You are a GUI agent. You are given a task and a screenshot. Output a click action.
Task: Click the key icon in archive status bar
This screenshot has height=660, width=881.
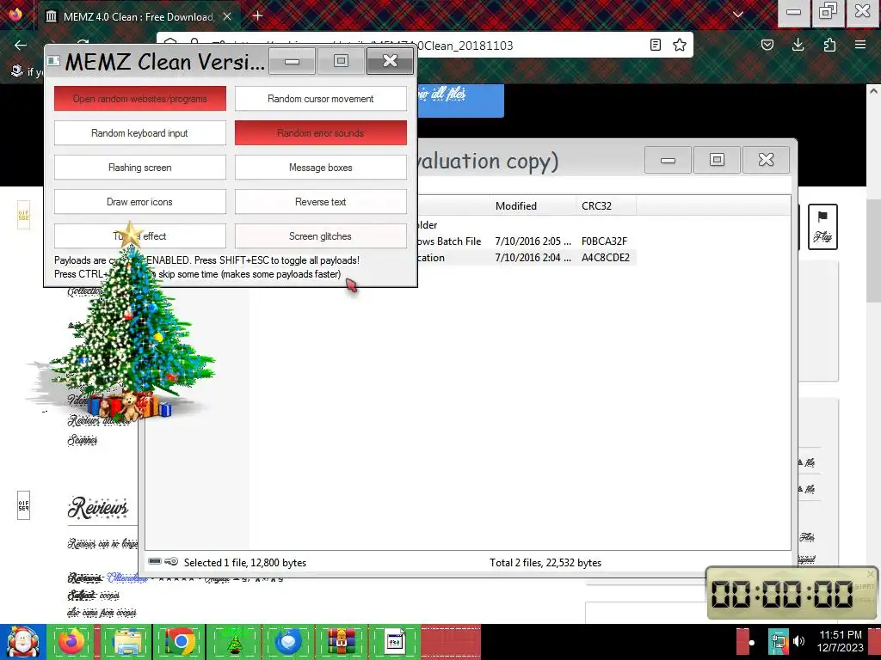click(171, 562)
